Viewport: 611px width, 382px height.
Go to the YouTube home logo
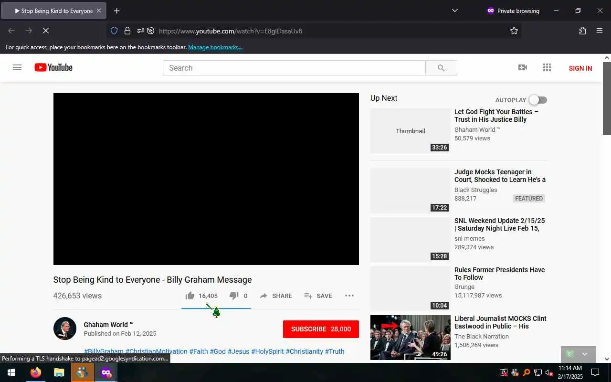[x=53, y=68]
